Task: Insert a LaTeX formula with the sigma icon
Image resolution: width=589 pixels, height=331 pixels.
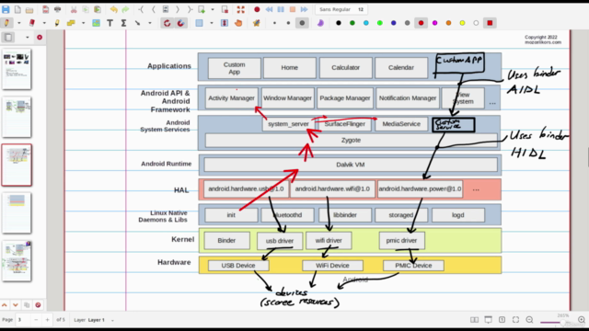Action: tap(123, 23)
